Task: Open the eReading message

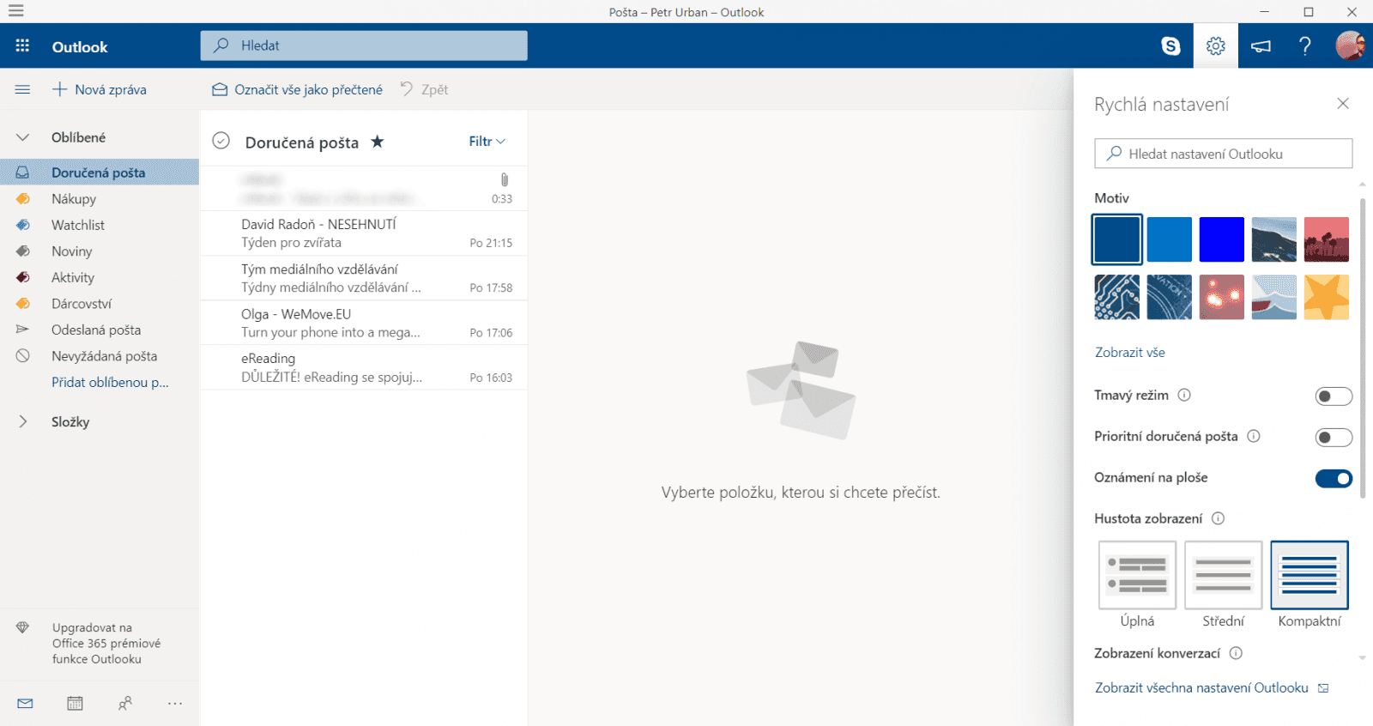Action: (364, 367)
